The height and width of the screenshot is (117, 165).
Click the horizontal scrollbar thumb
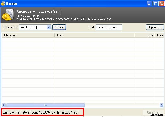point(46,105)
